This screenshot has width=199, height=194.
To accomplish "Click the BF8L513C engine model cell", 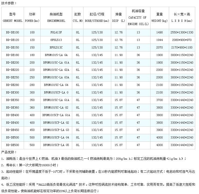I will click(56, 47).
